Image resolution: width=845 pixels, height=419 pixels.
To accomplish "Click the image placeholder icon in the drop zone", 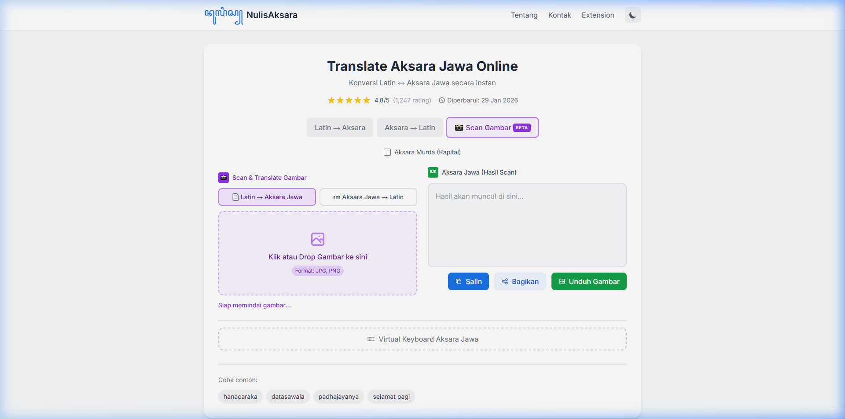I will [x=317, y=239].
